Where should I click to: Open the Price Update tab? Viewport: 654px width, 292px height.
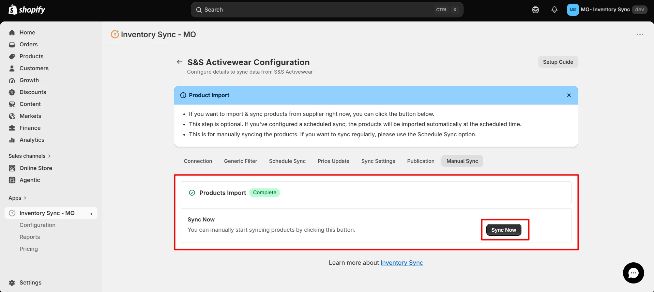333,161
